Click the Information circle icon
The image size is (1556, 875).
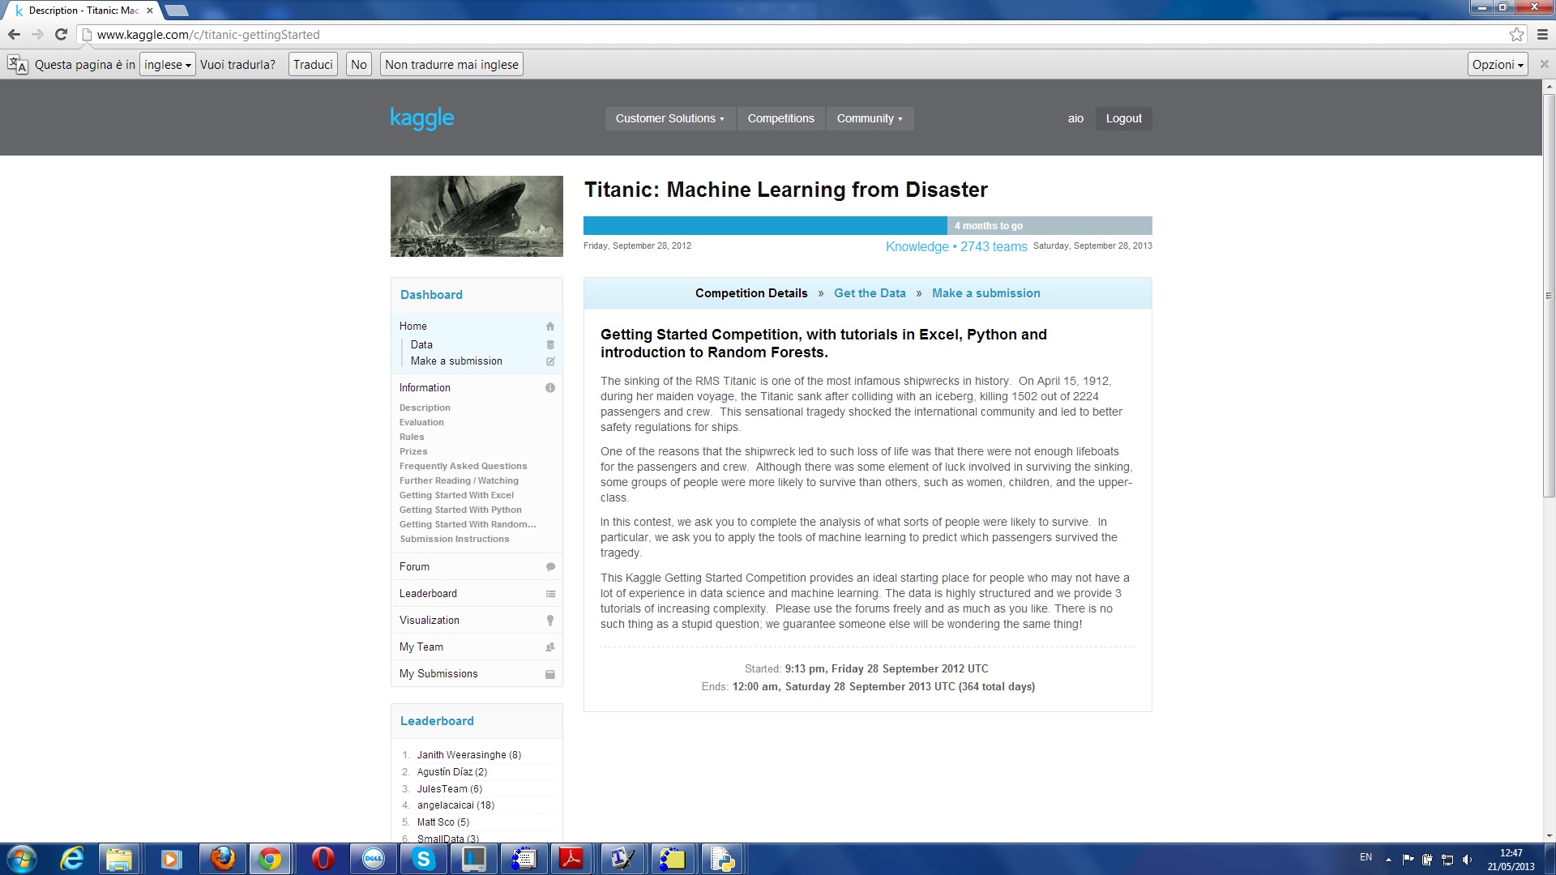[x=550, y=388]
